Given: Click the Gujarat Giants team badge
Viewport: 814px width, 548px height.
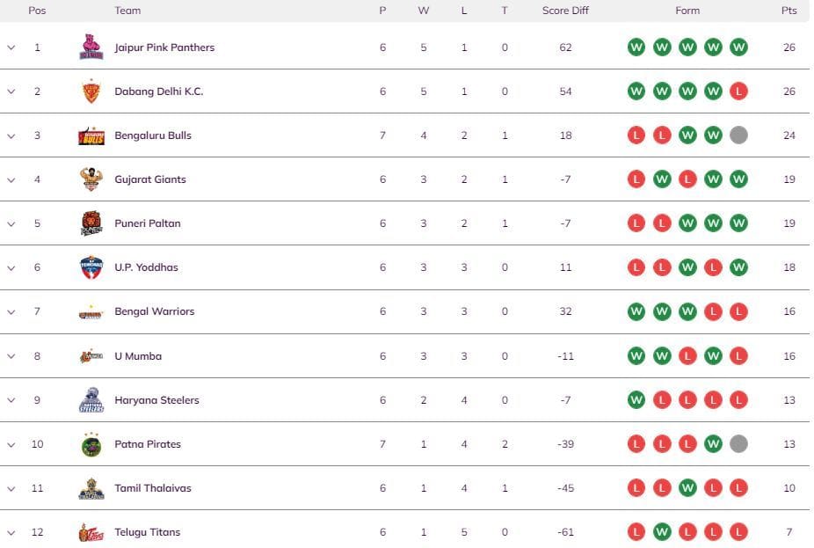Looking at the screenshot, I should coord(91,179).
